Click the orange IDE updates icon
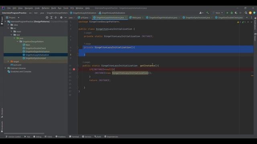 coord(250,13)
